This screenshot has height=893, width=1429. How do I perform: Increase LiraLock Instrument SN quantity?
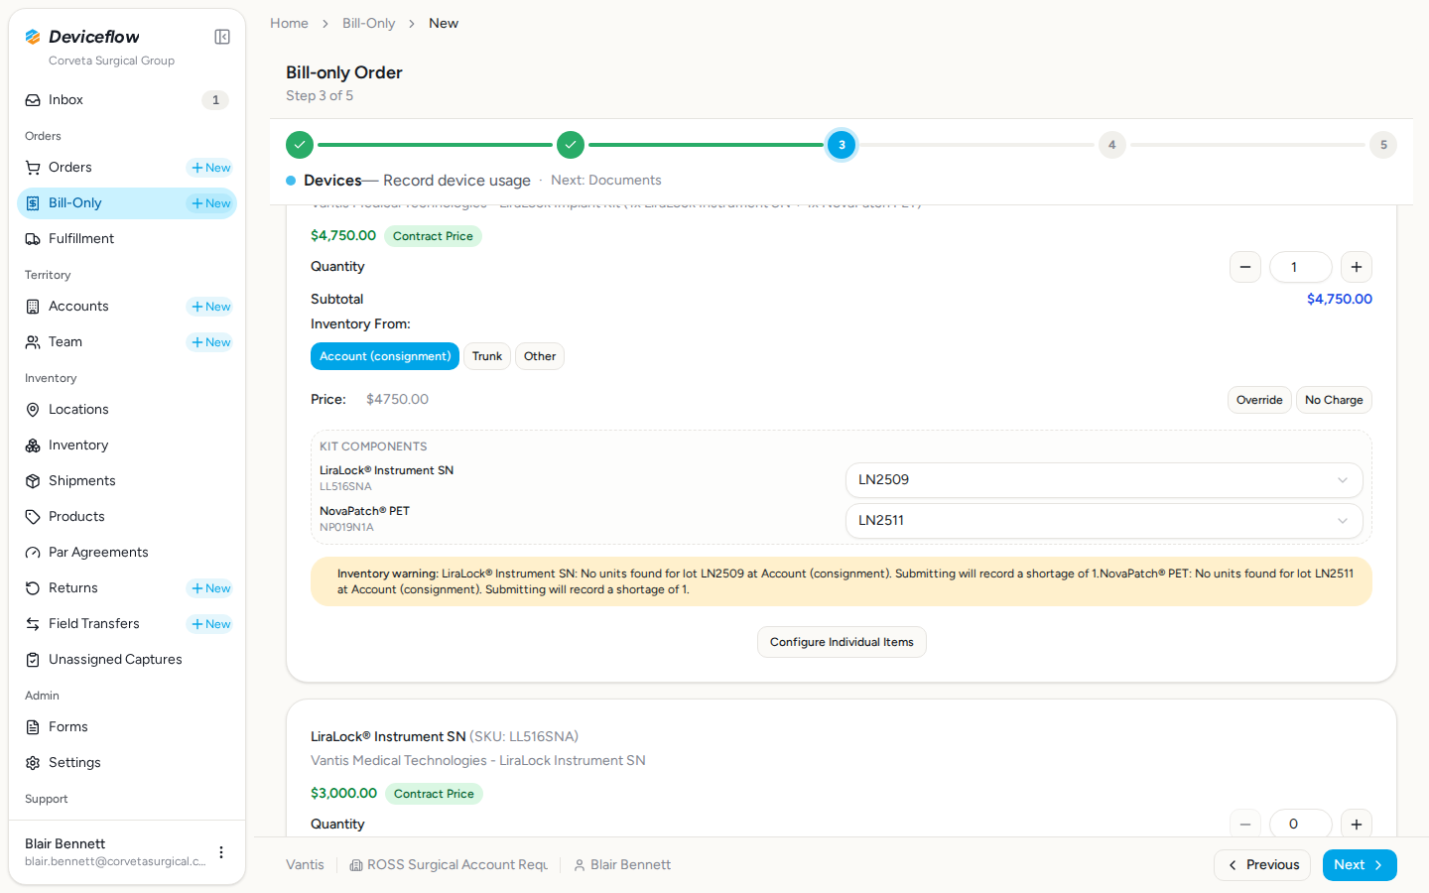click(x=1357, y=825)
